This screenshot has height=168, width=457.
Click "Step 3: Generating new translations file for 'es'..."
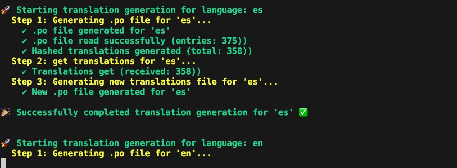click(x=145, y=82)
